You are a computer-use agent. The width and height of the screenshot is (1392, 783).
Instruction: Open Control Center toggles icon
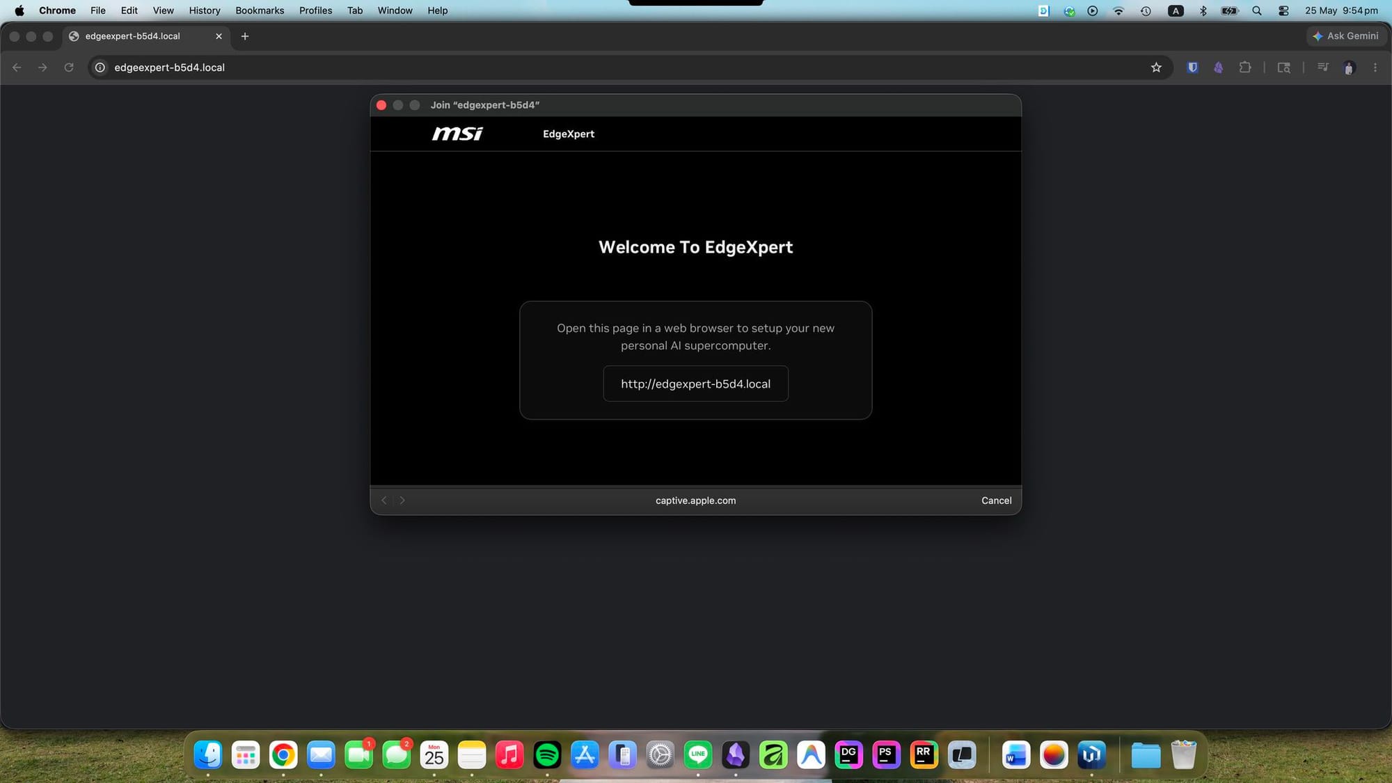1283,10
